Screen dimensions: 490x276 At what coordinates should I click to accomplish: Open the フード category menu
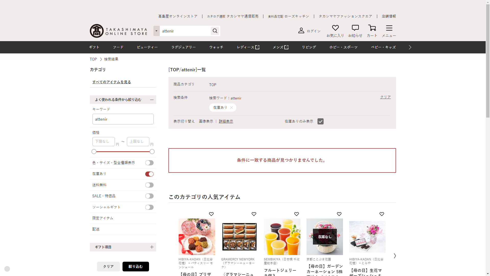[118, 47]
